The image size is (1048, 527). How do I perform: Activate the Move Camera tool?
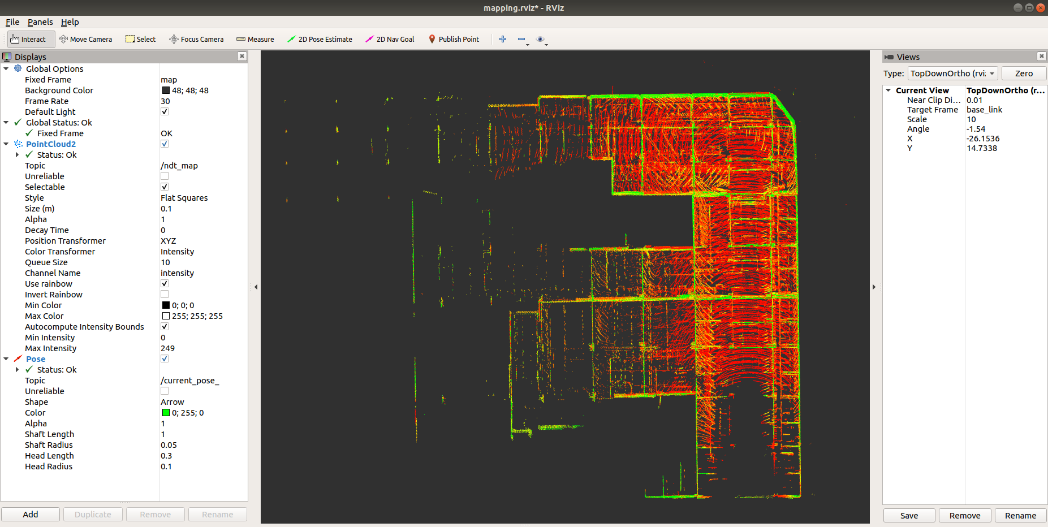85,39
